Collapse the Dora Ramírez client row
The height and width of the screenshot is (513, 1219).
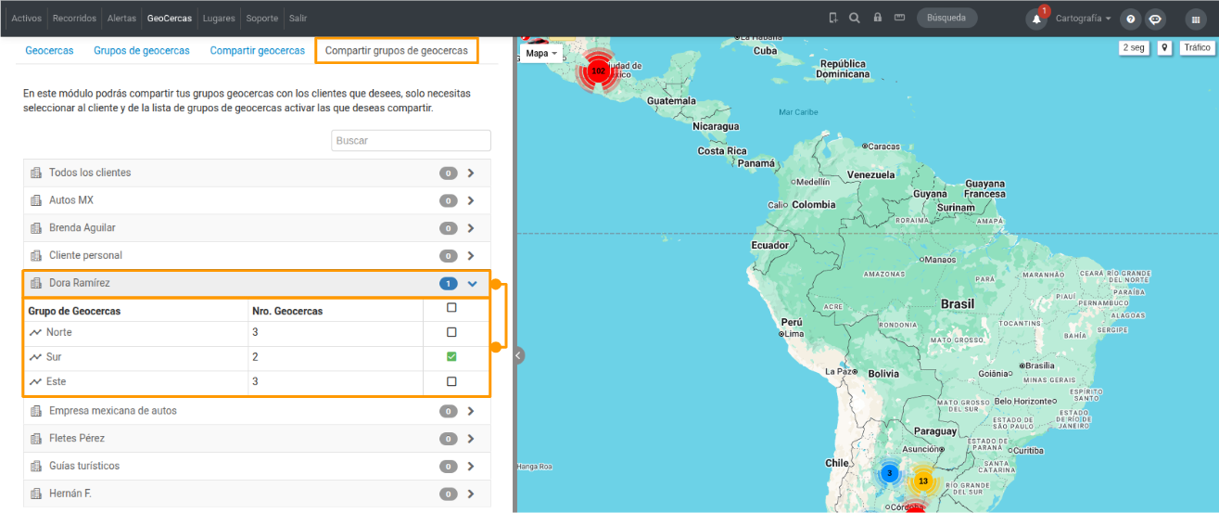pyautogui.click(x=472, y=284)
